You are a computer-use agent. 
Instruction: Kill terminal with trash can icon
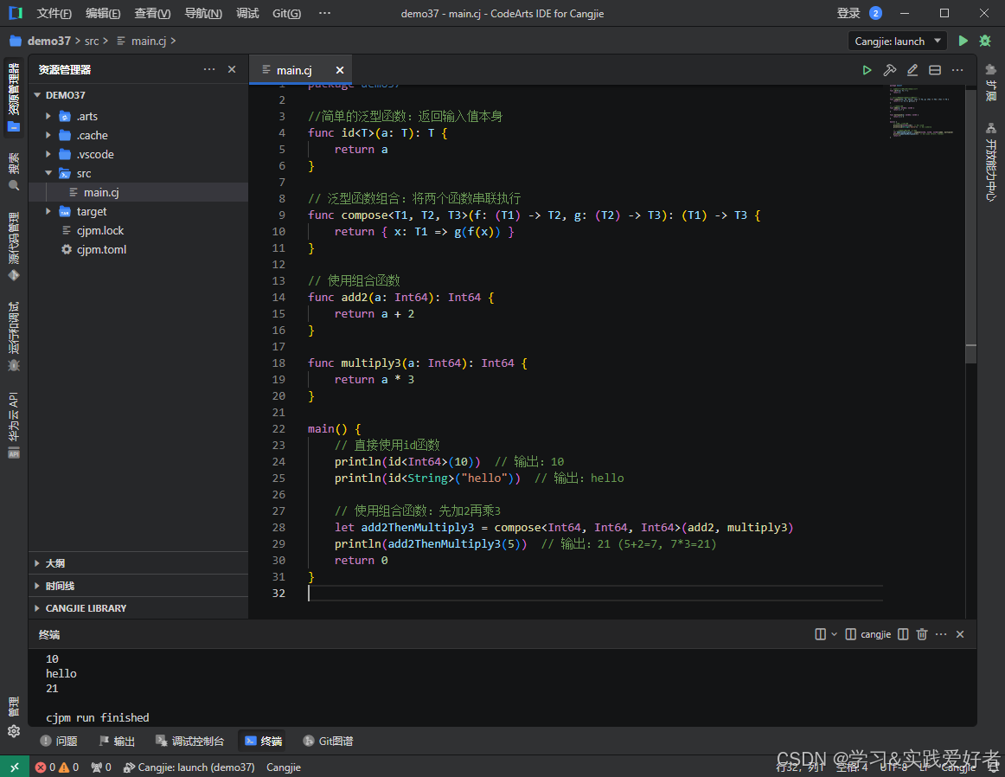(x=922, y=634)
